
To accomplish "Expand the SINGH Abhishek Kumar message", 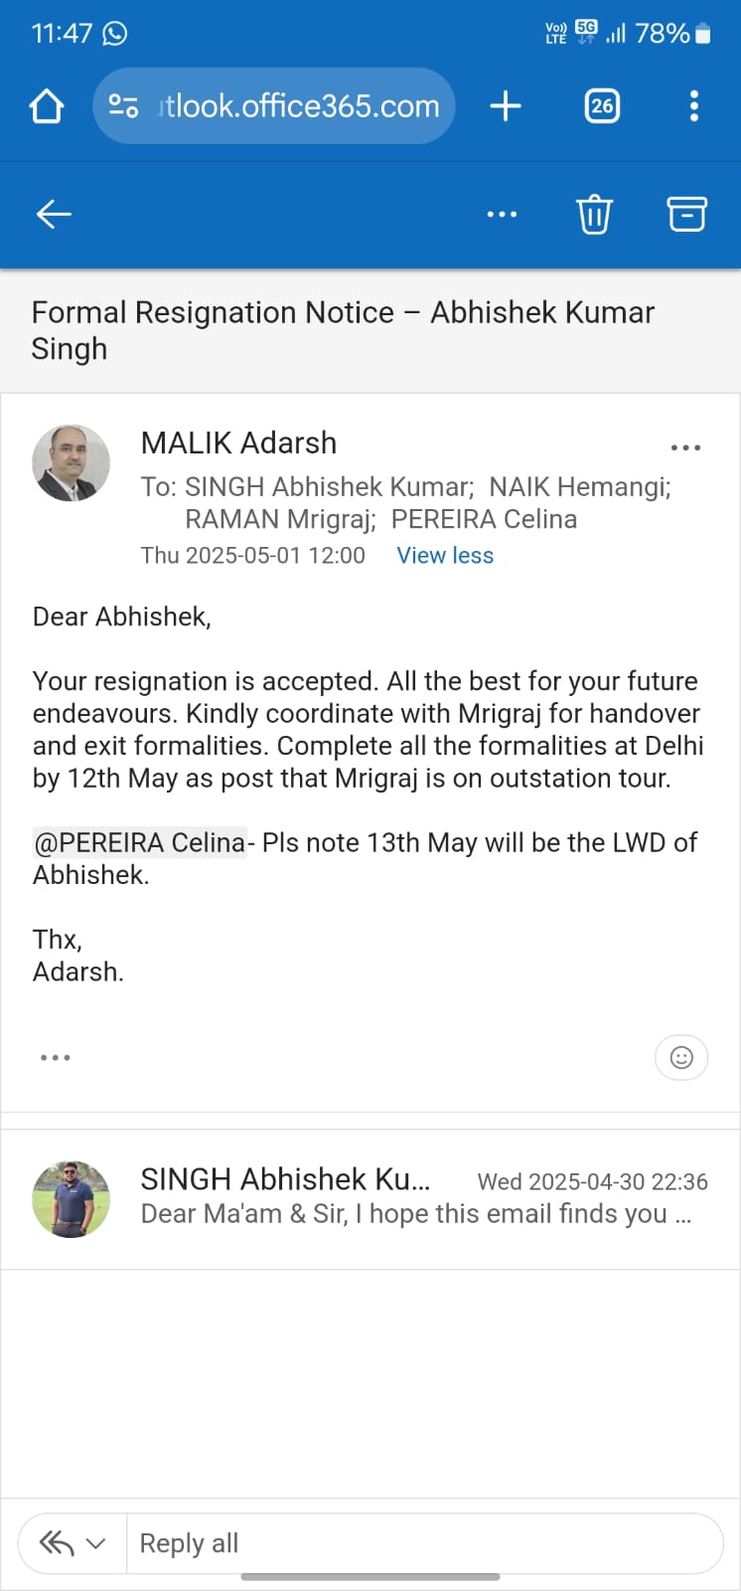I will 417,1198.
